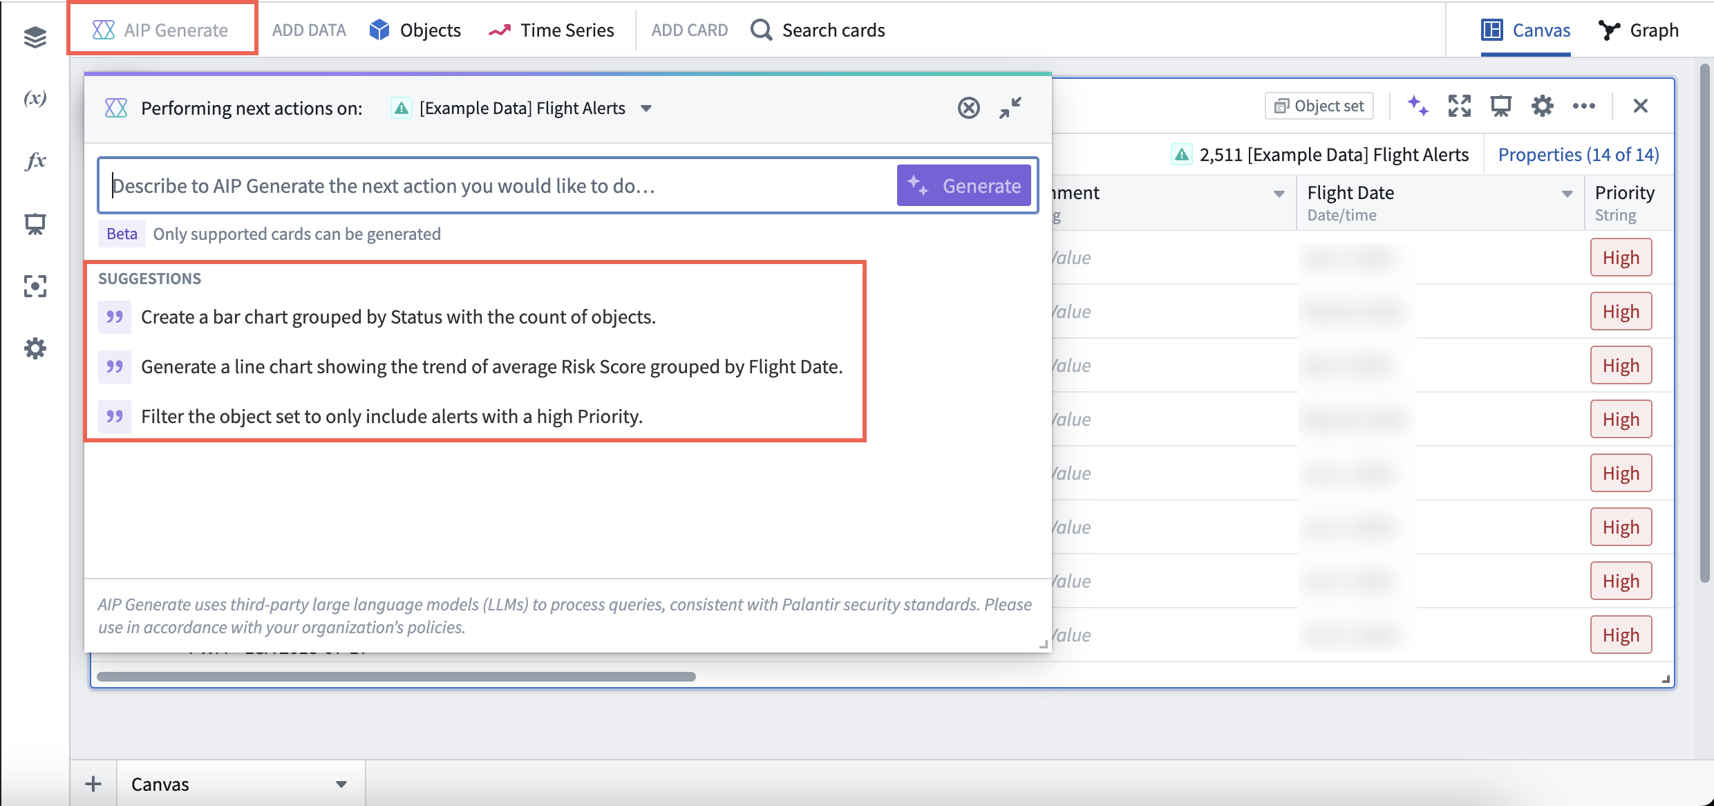Click the Object set button
Viewport: 1714px width, 806px height.
tap(1319, 106)
